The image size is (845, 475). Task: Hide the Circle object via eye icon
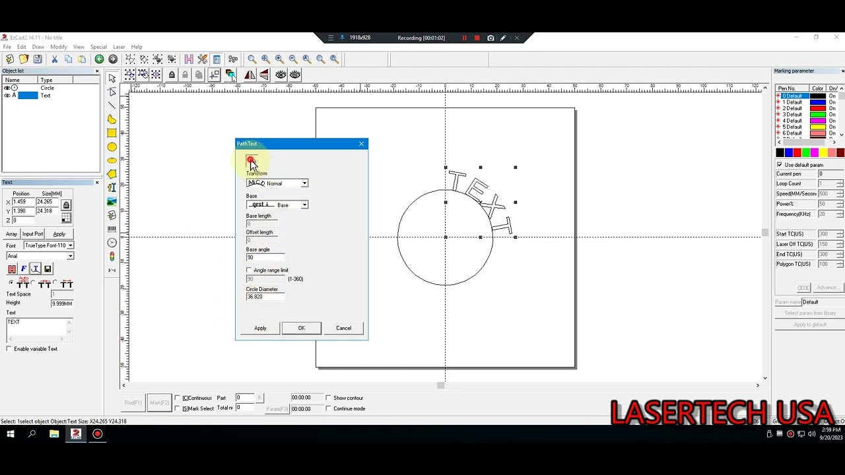7,88
